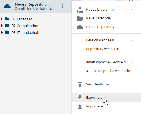Click the Veröffentlichen upload icon
This screenshot has width=141, height=114.
(x=80, y=85)
